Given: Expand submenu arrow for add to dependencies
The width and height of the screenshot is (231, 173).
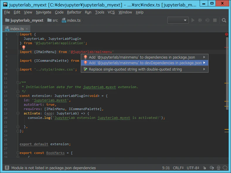Looking at the screenshot, I should pyautogui.click(x=204, y=57).
